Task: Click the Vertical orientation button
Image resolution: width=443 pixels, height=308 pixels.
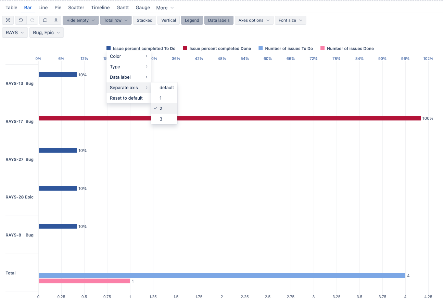Action: click(168, 20)
